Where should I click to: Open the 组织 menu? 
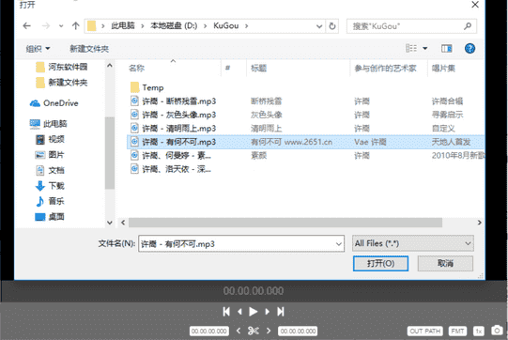coord(38,49)
